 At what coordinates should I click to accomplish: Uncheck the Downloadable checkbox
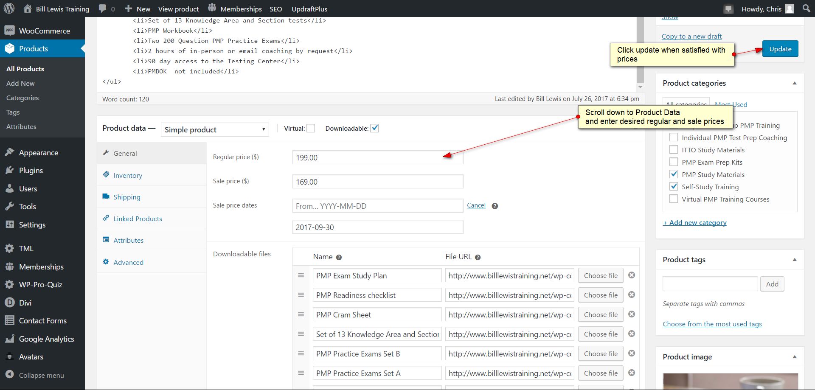coord(374,129)
